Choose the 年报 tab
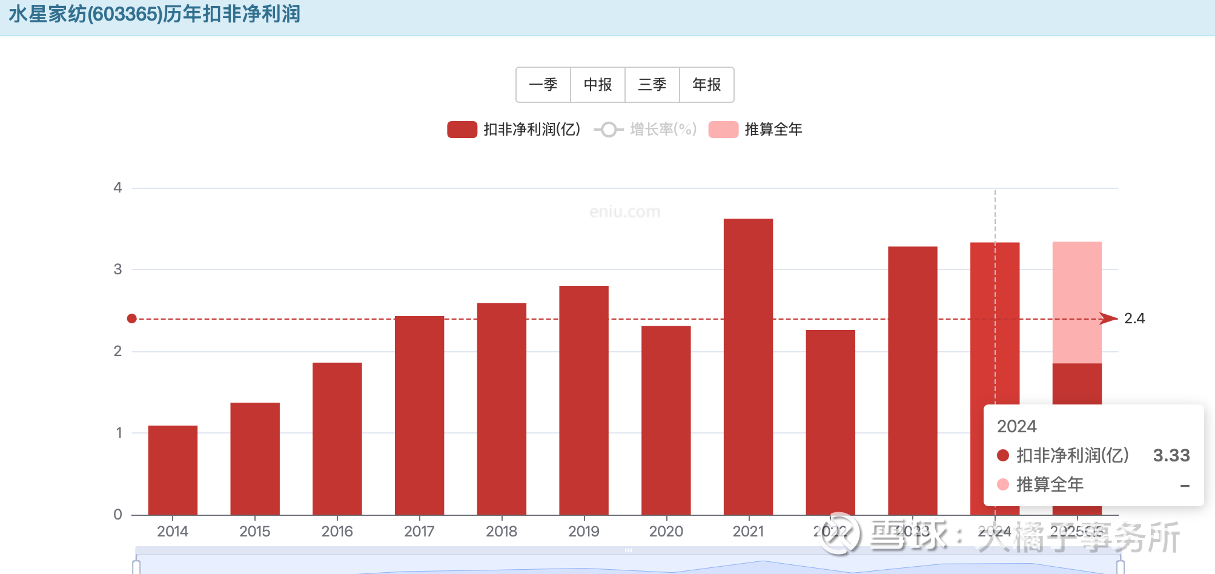The width and height of the screenshot is (1215, 574). point(707,85)
